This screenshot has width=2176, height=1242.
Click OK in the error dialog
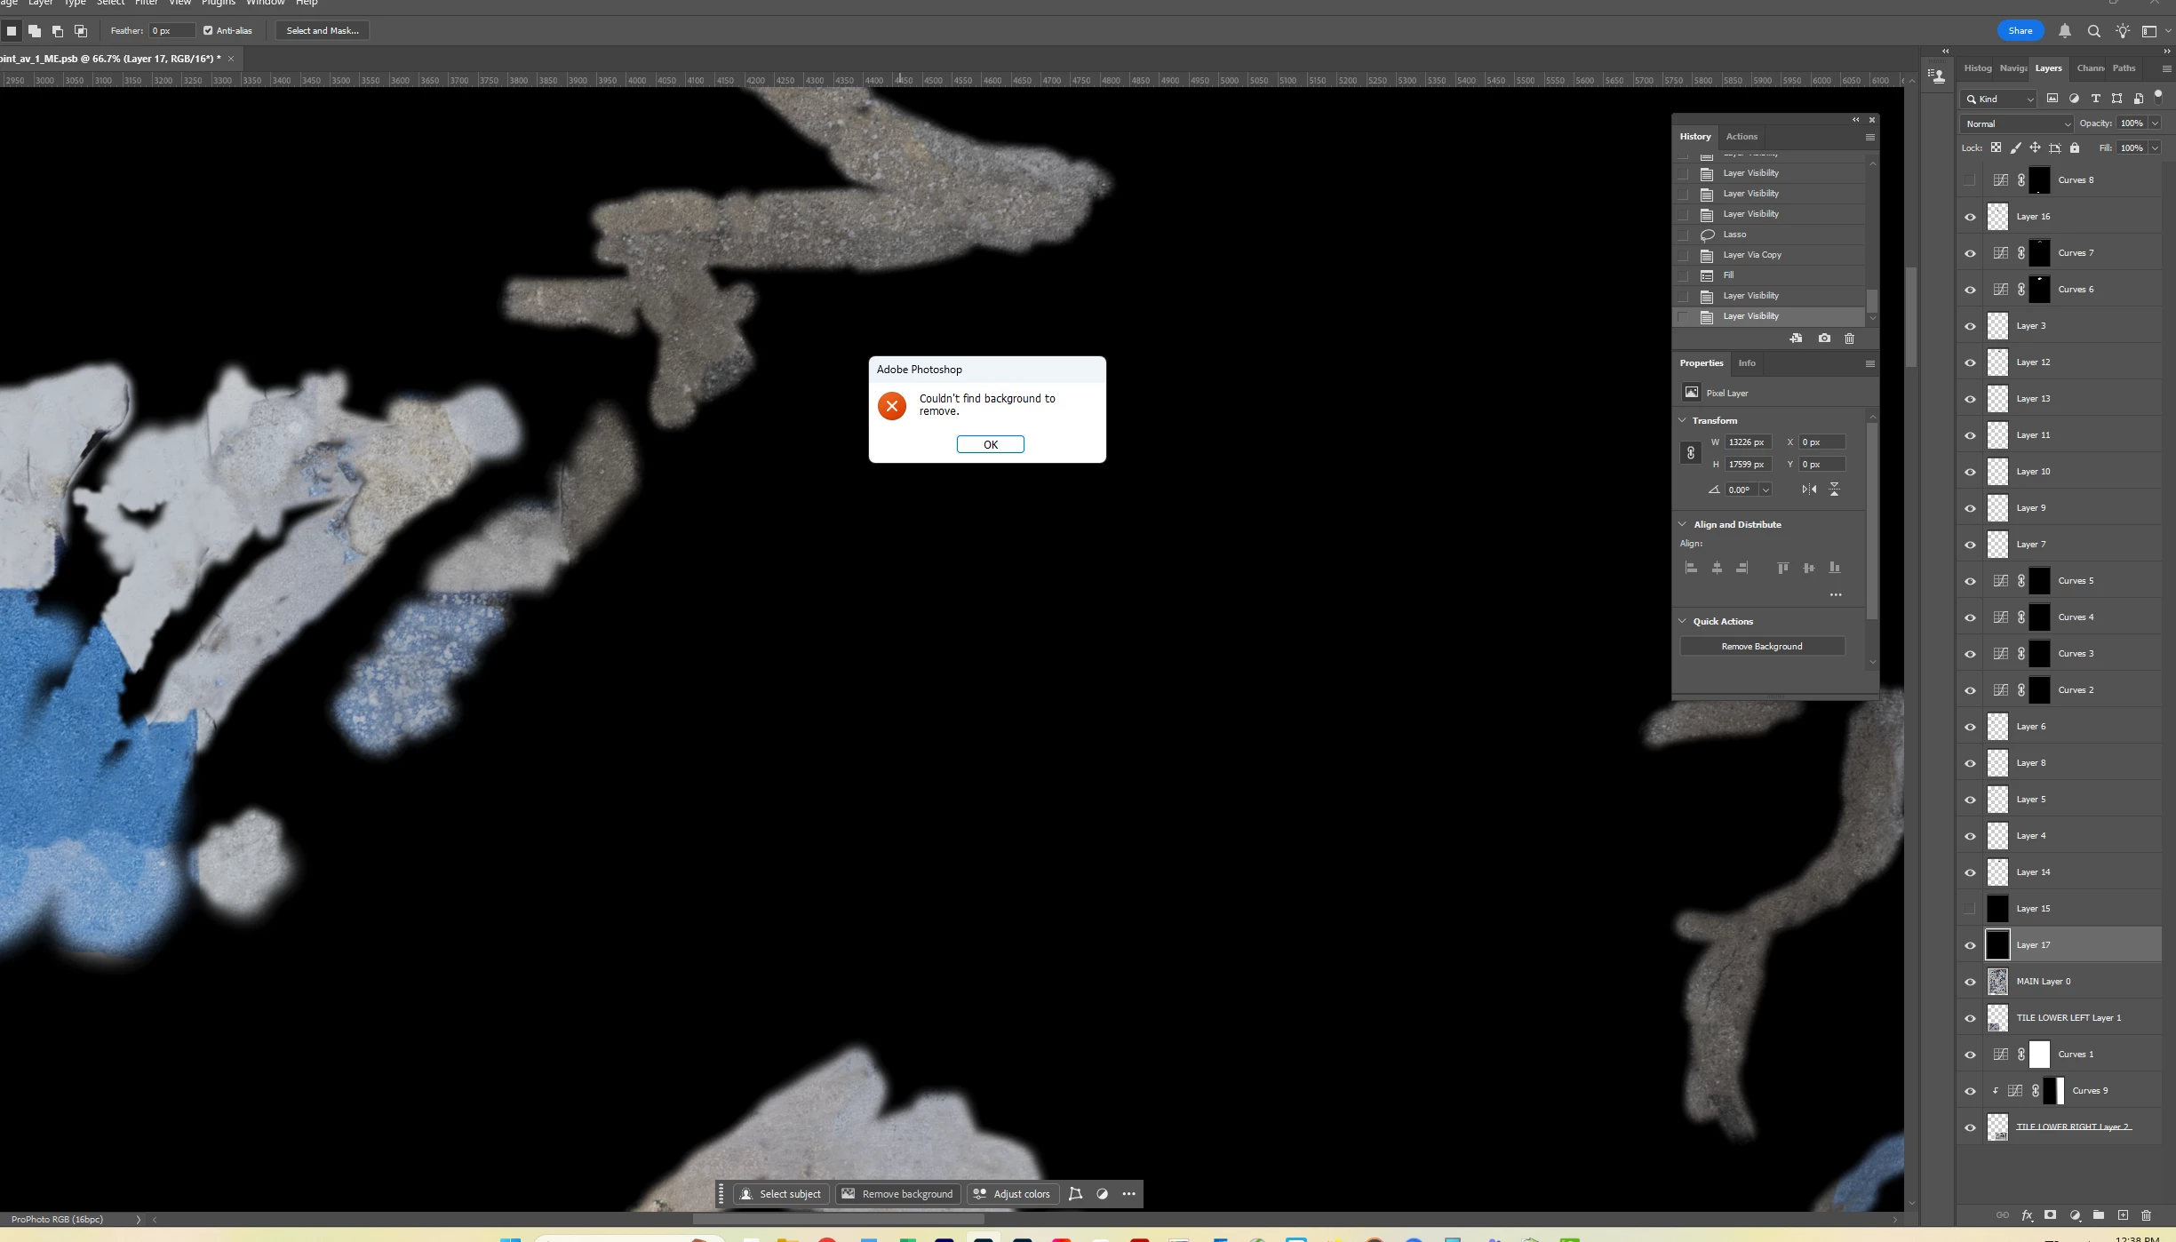[x=990, y=445]
